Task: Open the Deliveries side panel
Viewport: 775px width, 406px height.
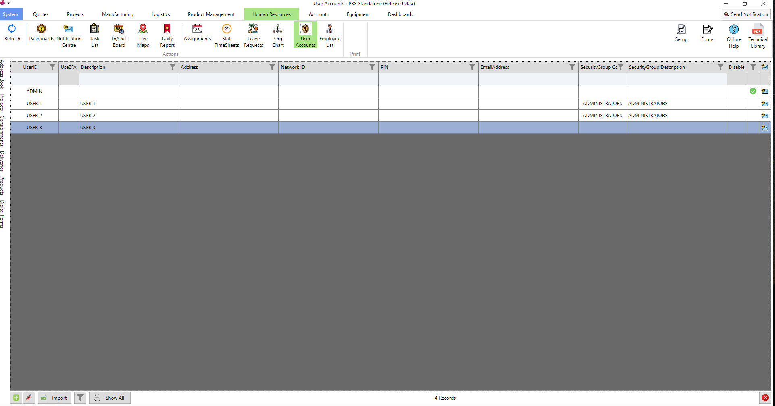Action: pos(2,161)
